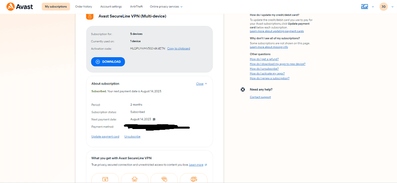
Task: Click the JG user avatar
Action: 384,7
